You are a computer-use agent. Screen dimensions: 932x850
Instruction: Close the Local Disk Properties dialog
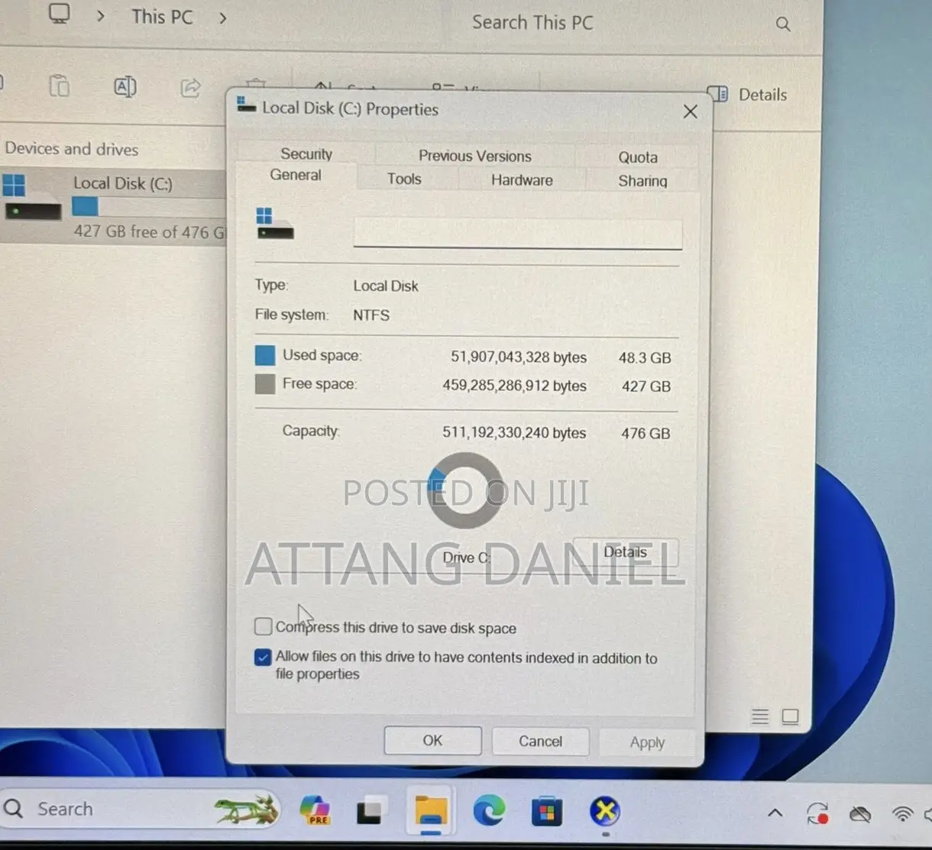(x=690, y=112)
